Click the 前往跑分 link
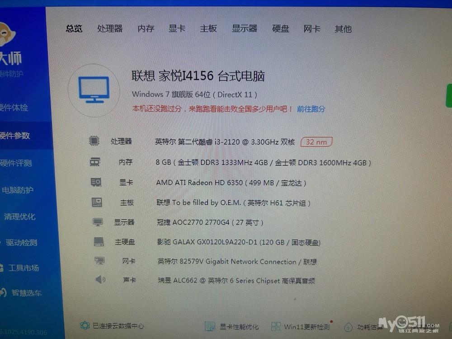Viewport: 452px width, 339px height. [x=311, y=109]
